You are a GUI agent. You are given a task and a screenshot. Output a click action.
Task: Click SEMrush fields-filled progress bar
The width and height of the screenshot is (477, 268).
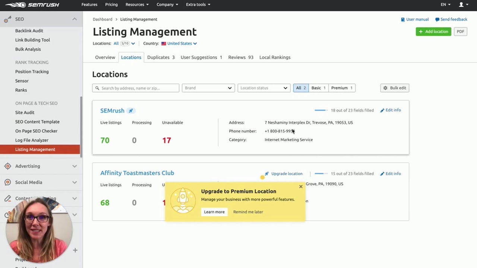click(321, 110)
